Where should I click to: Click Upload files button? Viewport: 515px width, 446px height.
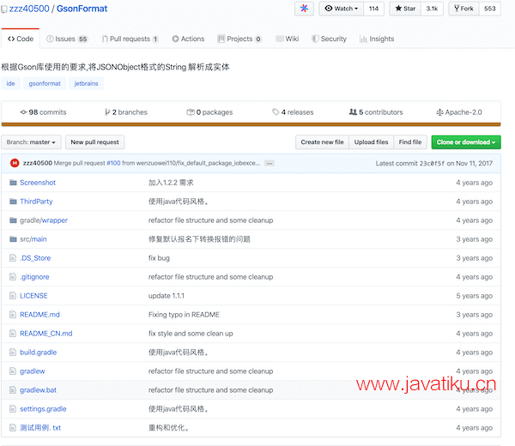tap(371, 142)
